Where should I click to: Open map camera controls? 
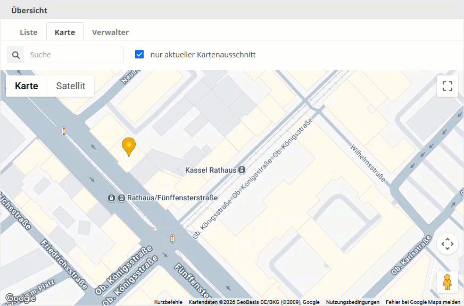click(447, 244)
